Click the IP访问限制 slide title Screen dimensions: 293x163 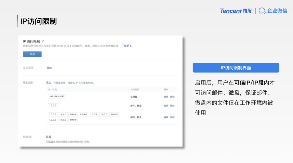(x=39, y=21)
